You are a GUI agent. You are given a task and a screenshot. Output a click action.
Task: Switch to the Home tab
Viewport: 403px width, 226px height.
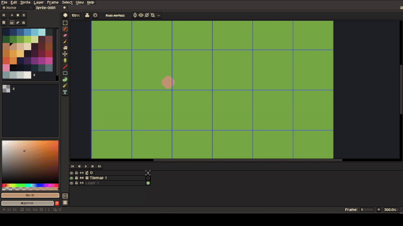[x=9, y=8]
